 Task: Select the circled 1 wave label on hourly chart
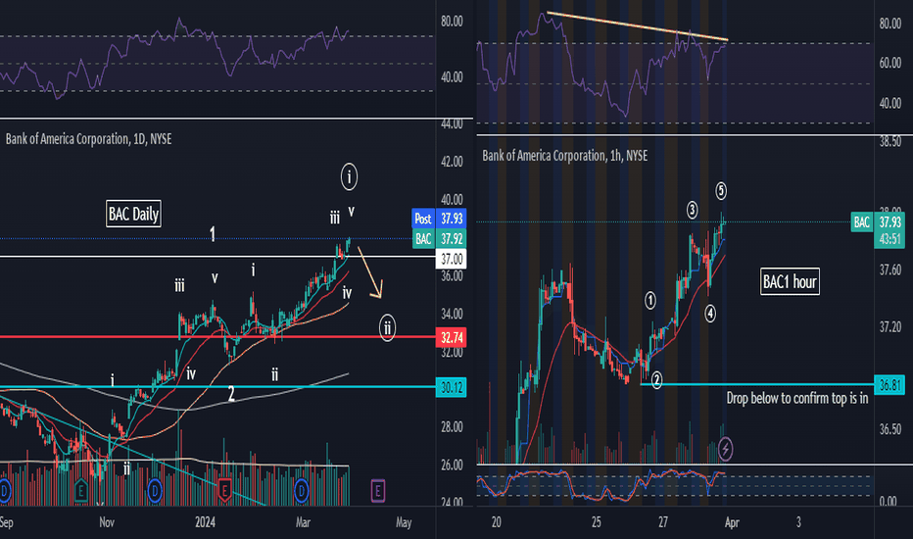pyautogui.click(x=649, y=301)
